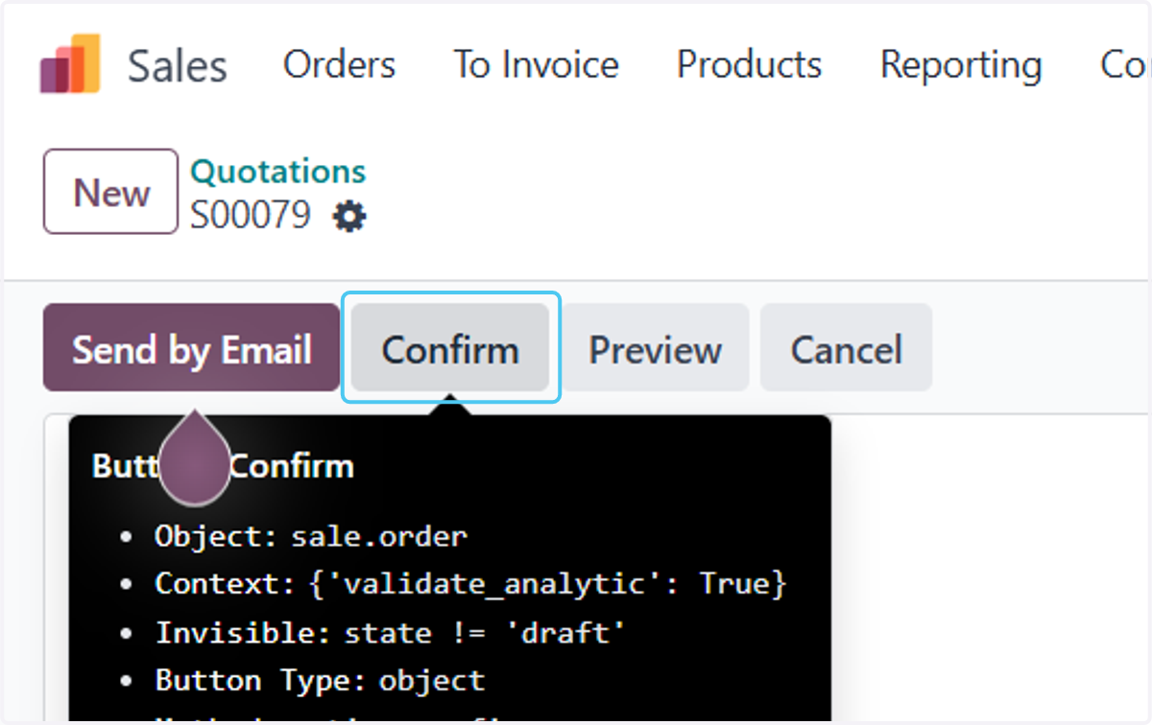The image size is (1152, 725).
Task: Select tooltip line 'Button Type: object'
Action: click(x=321, y=681)
